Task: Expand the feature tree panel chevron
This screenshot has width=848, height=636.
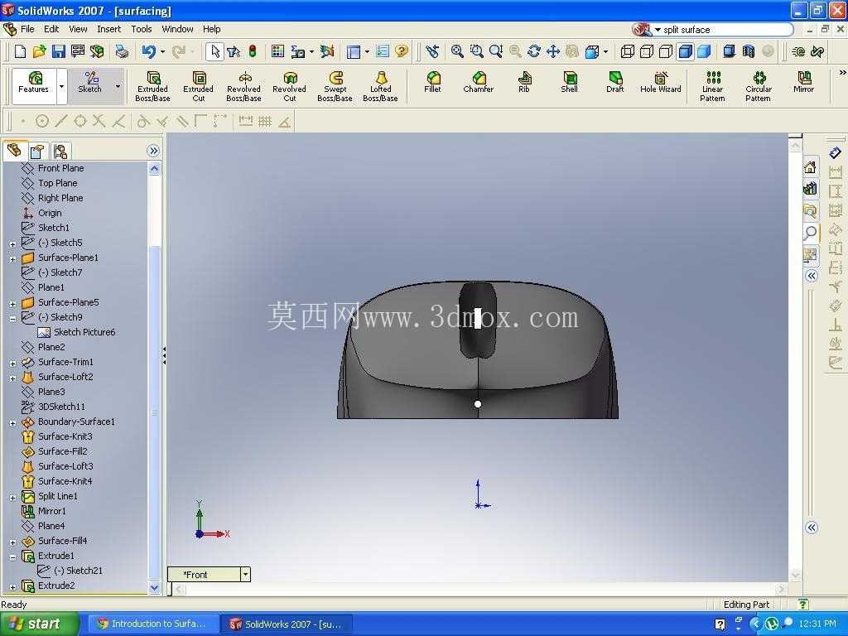Action: click(153, 151)
